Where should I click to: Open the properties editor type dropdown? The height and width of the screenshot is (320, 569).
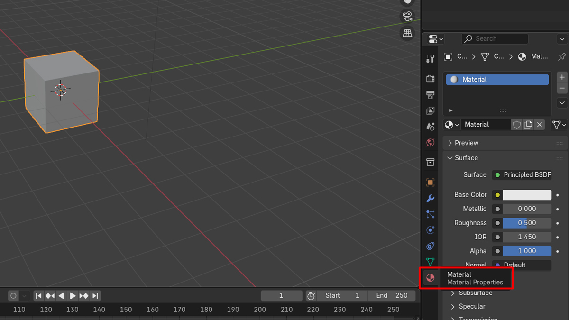[436, 39]
